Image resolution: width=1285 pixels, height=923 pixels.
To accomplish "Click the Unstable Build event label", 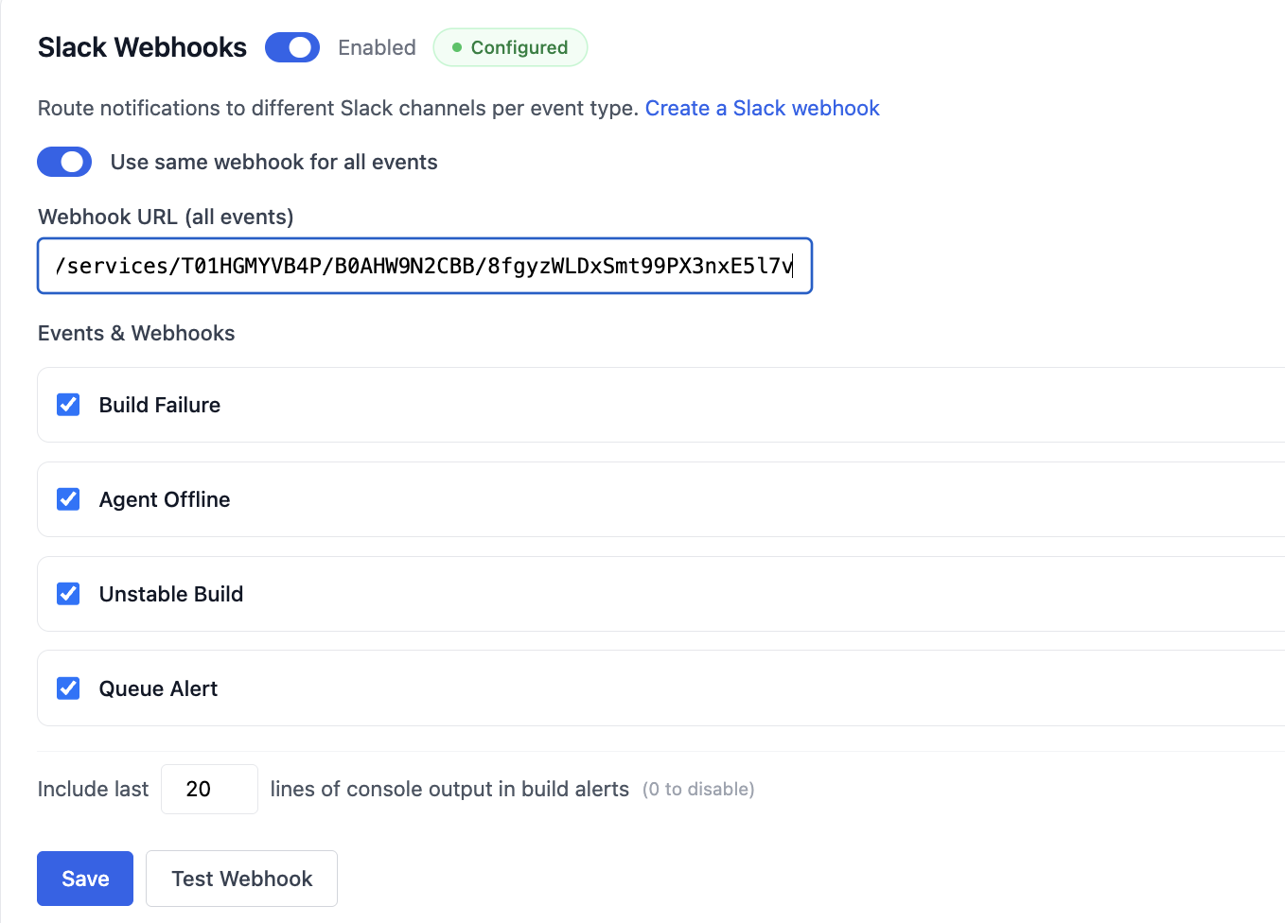I will click(171, 594).
